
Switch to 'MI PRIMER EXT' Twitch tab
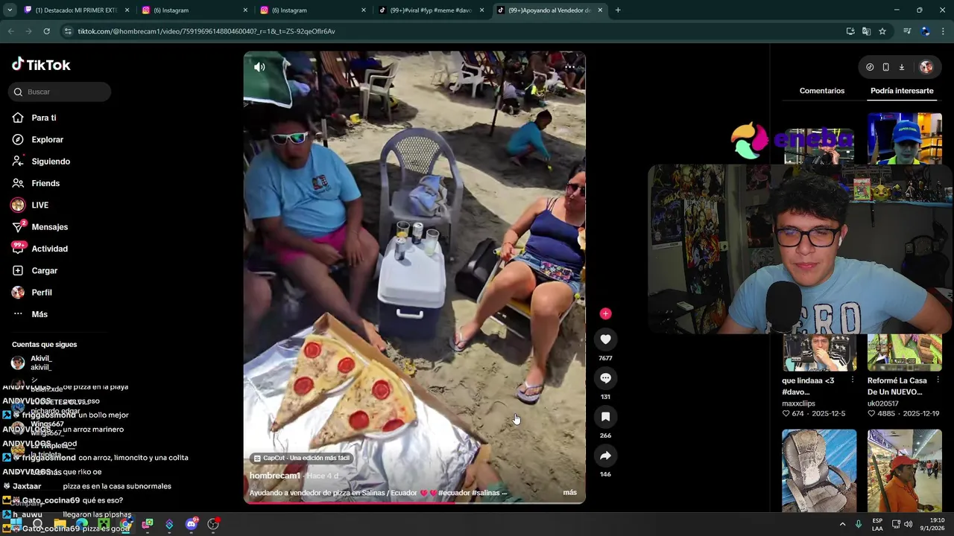tap(75, 10)
